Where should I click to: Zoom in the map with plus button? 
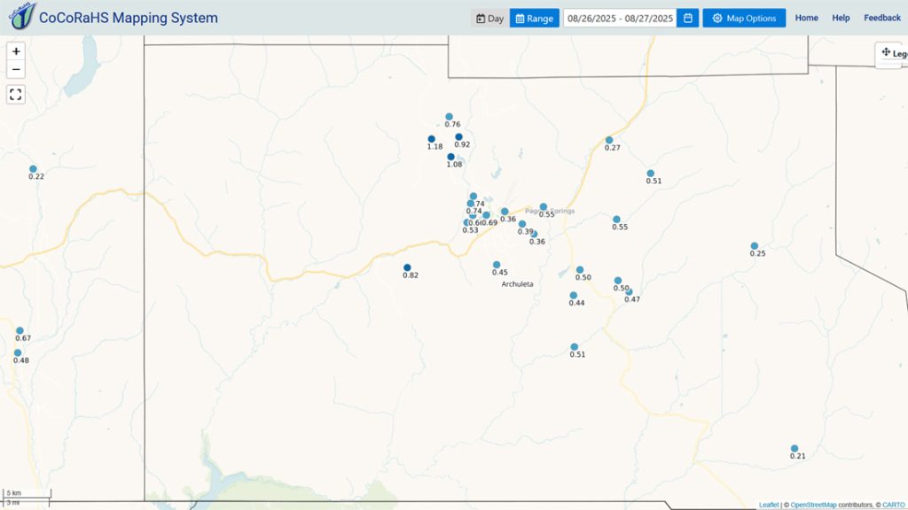[x=16, y=51]
